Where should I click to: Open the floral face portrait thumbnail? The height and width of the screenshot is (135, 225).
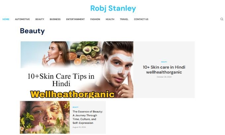[45, 117]
